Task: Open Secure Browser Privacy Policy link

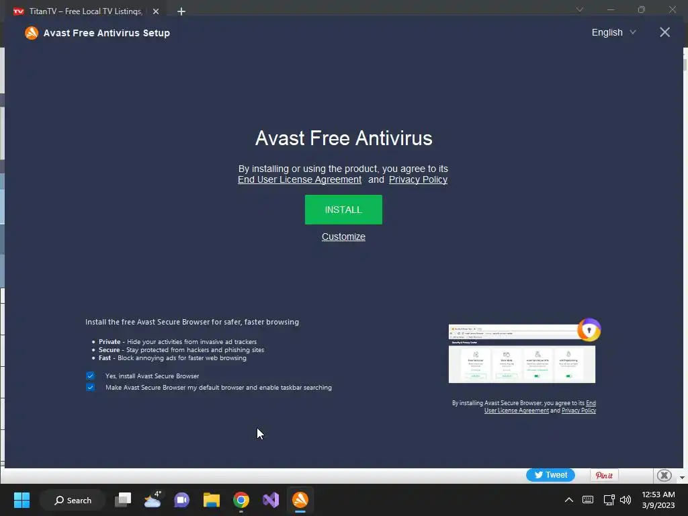Action: pyautogui.click(x=578, y=411)
